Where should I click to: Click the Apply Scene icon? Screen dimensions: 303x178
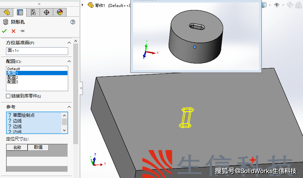pos(298,5)
